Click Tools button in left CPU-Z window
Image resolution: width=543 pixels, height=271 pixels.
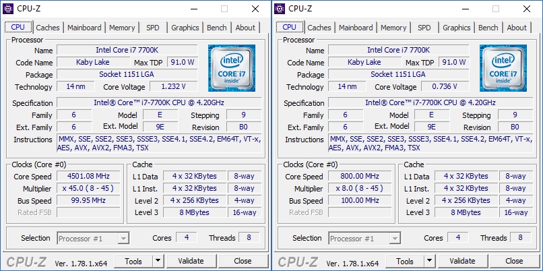[x=133, y=261]
